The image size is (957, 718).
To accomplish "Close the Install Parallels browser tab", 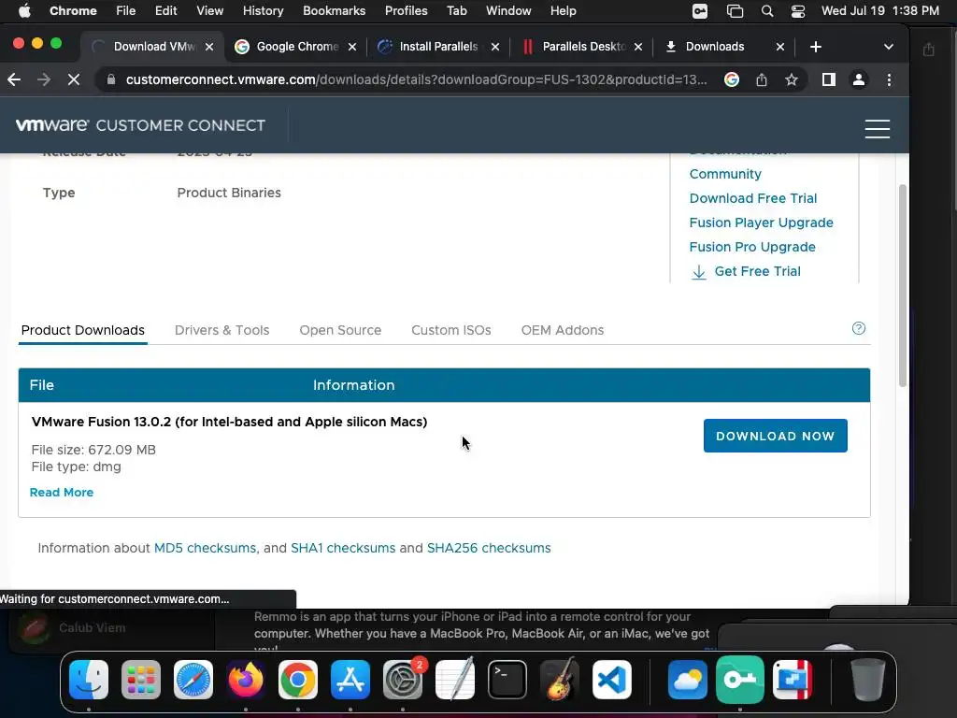I will pyautogui.click(x=495, y=47).
